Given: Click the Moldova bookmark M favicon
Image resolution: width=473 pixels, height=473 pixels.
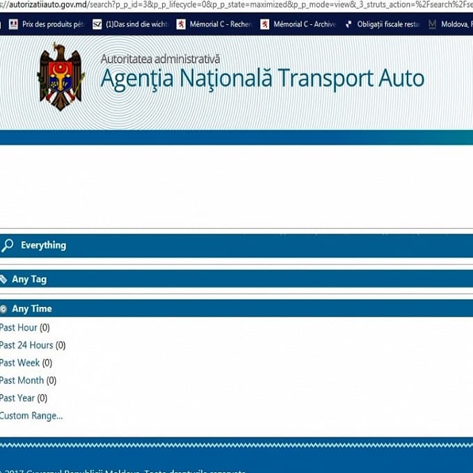Looking at the screenshot, I should (x=433, y=24).
